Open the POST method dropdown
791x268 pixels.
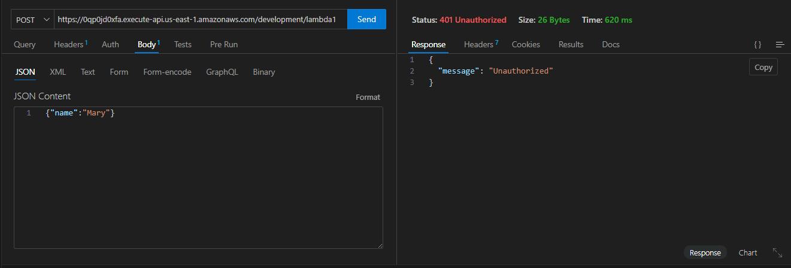(x=32, y=19)
